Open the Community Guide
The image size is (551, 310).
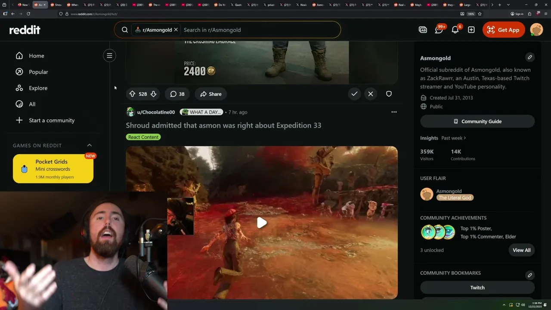pos(477,121)
